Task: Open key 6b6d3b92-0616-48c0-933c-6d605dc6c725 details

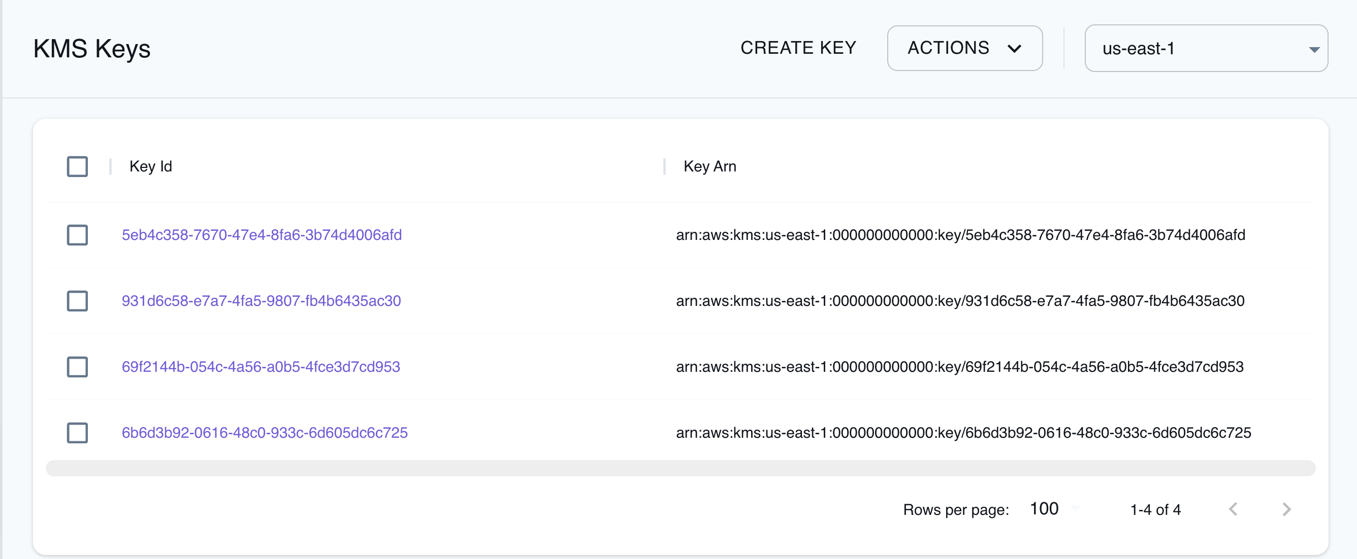Action: [x=265, y=433]
